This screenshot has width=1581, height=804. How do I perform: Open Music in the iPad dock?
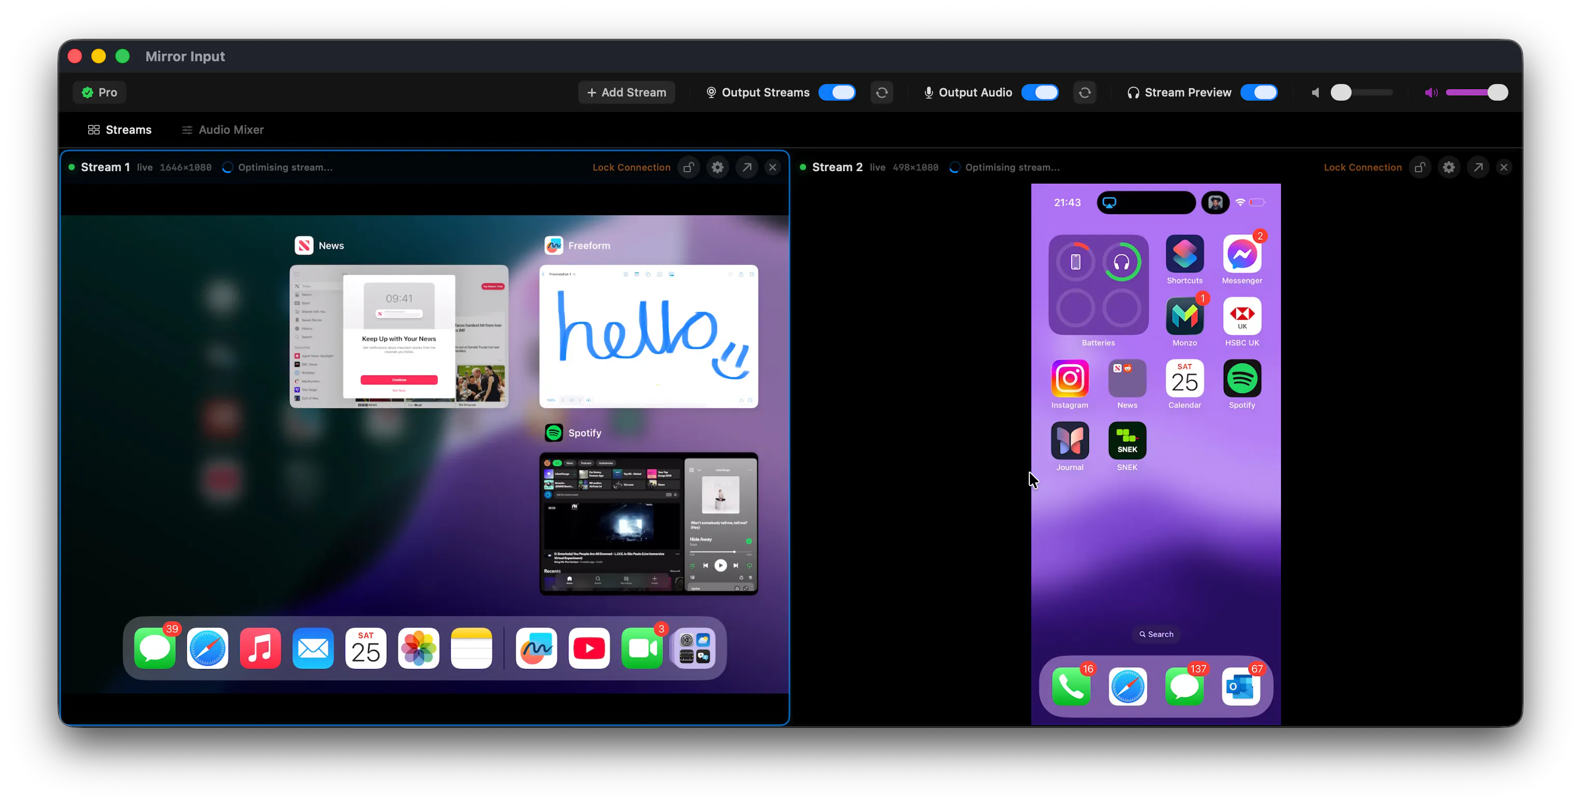tap(260, 648)
